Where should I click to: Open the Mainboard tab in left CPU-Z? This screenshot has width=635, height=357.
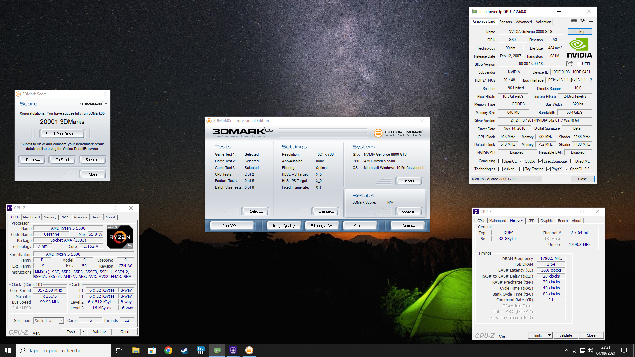pos(31,217)
